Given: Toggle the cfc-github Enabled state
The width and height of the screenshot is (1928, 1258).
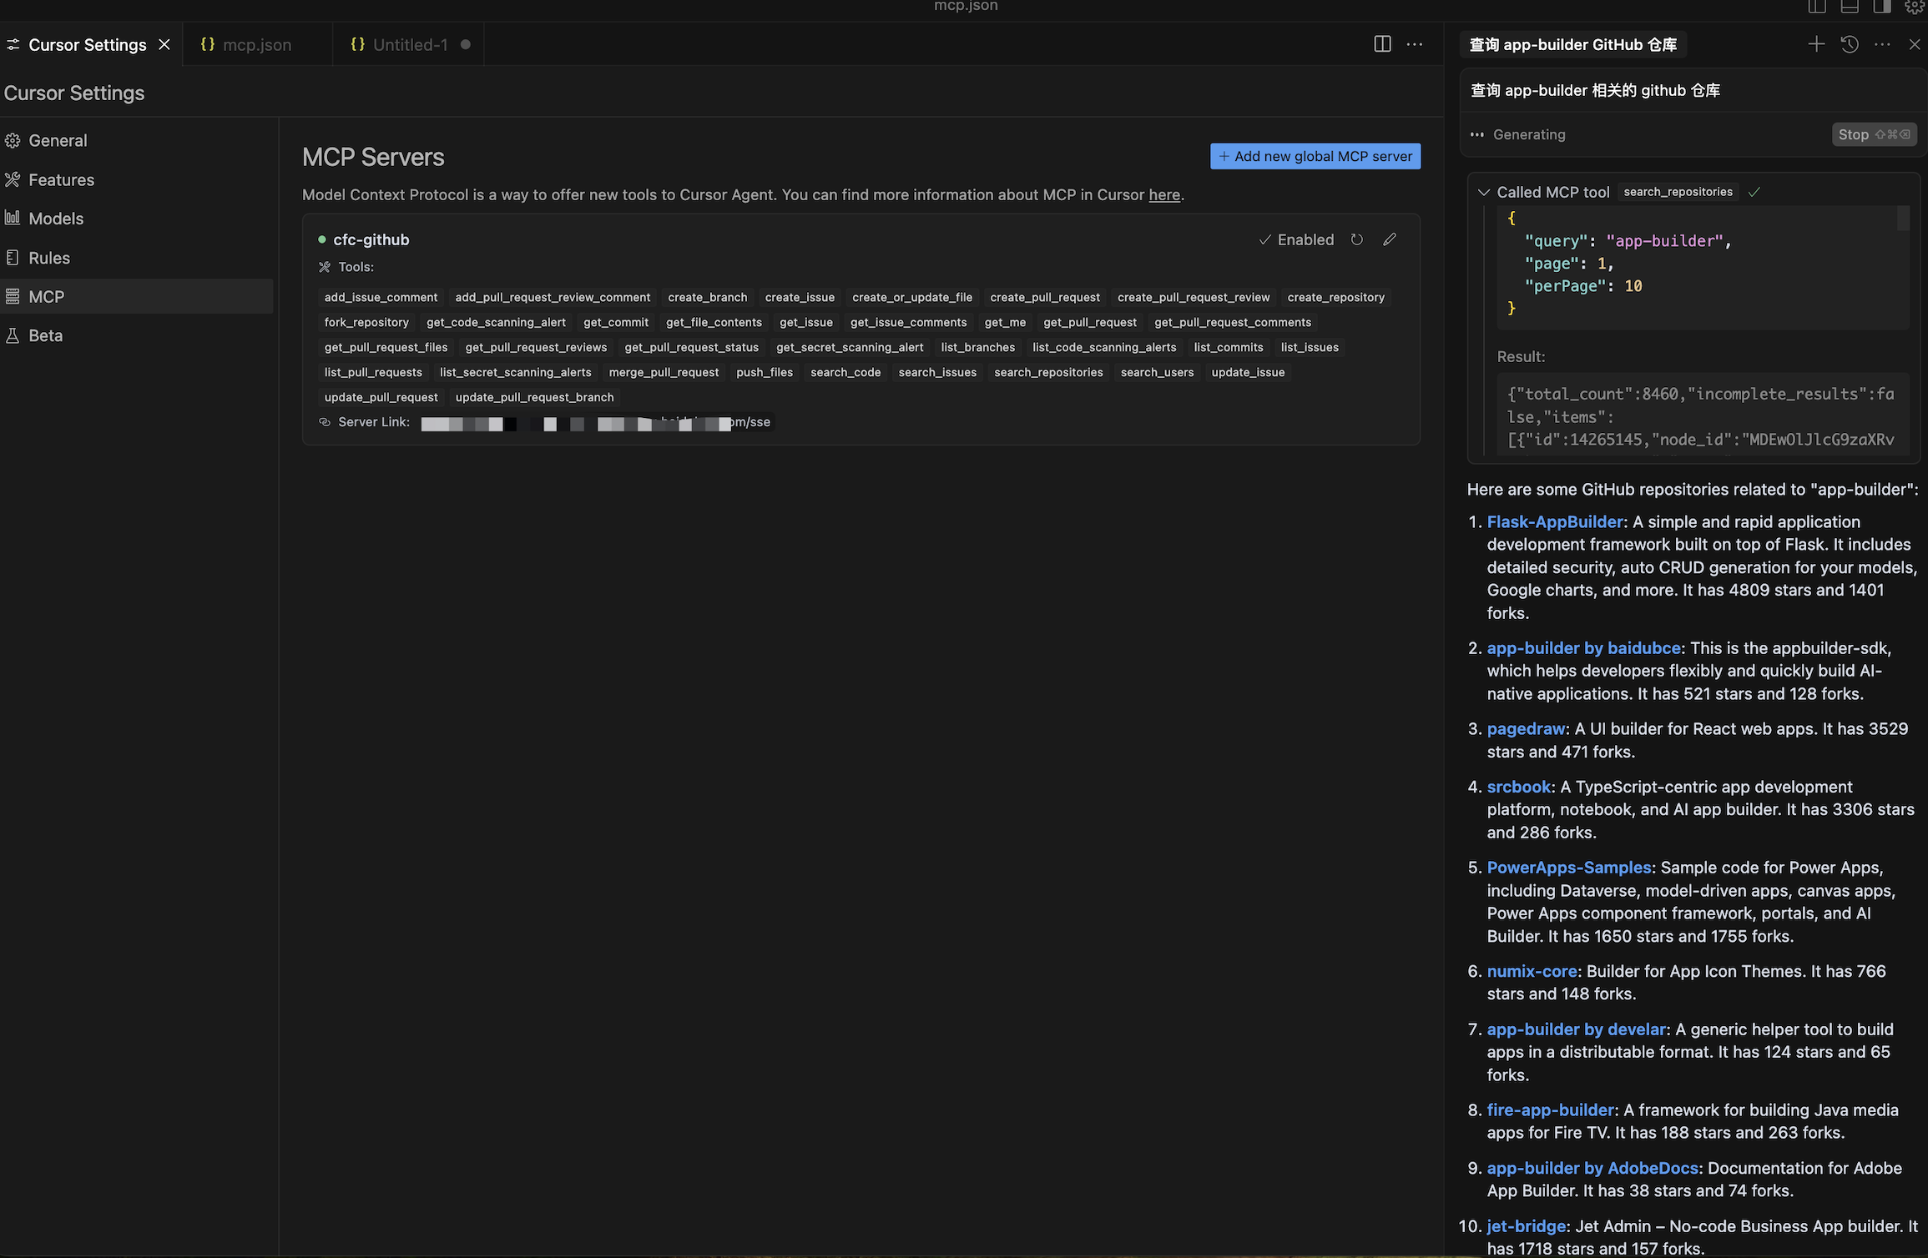Looking at the screenshot, I should tap(1296, 239).
